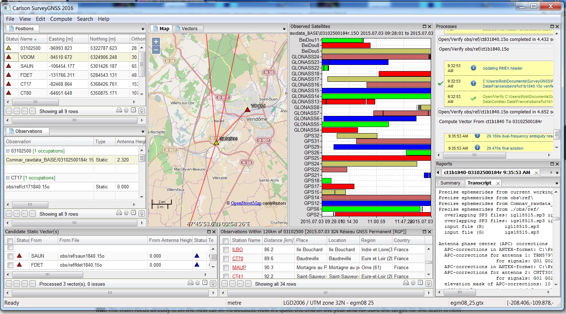Check the ILBO station checkbox
This screenshot has width=566, height=314.
[x=226, y=250]
